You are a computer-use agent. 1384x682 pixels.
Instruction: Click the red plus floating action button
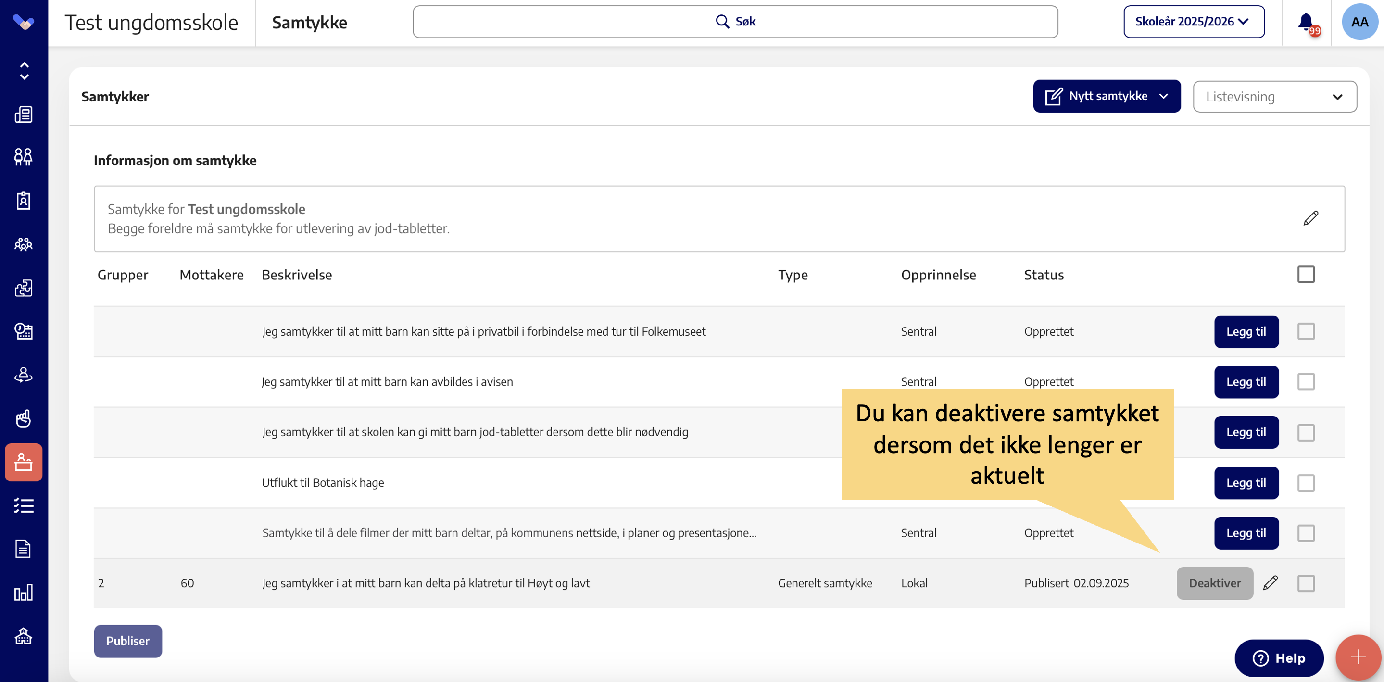1358,657
